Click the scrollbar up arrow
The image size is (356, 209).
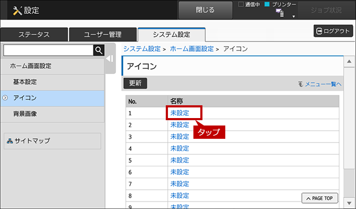[349, 62]
